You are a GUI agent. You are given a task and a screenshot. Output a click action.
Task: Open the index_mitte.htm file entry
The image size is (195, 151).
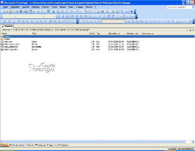pos(11,47)
